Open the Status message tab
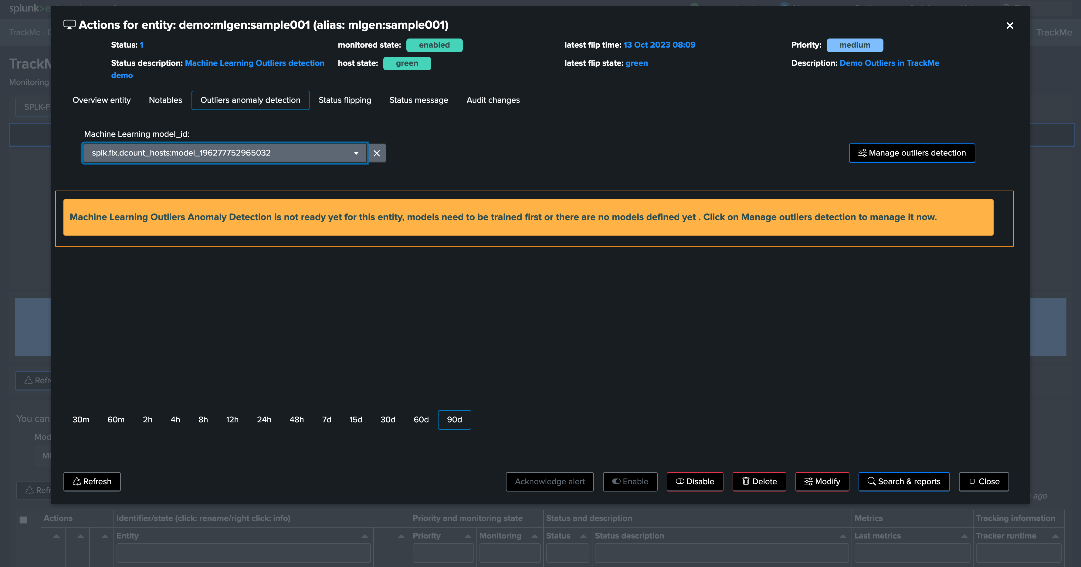 pos(419,100)
